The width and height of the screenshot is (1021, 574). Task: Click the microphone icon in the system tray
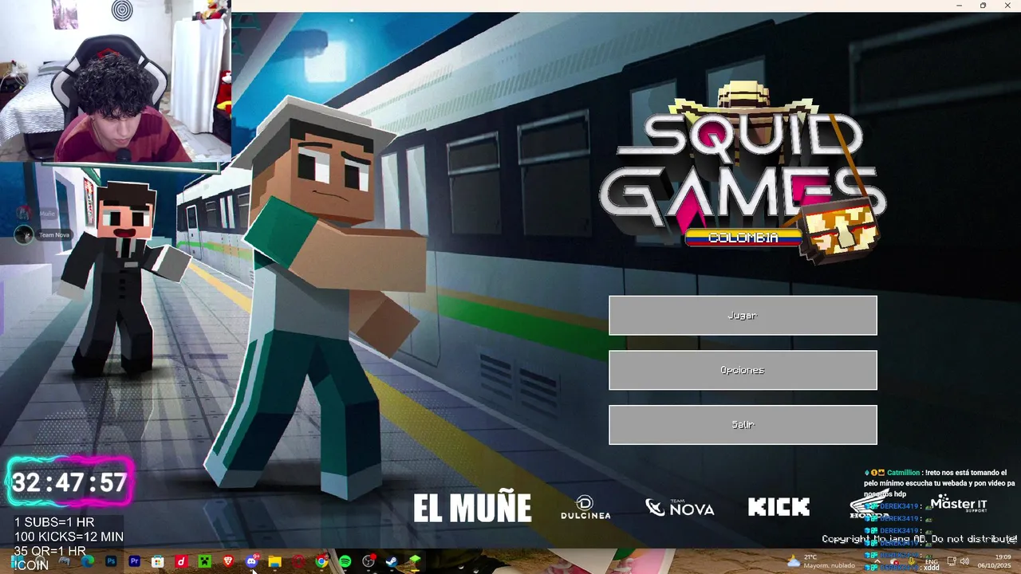pyautogui.click(x=911, y=560)
